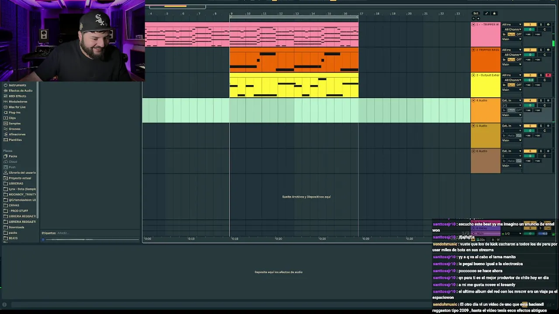Go to next locator arrow
This screenshot has height=314, width=559.
pyautogui.click(x=478, y=18)
